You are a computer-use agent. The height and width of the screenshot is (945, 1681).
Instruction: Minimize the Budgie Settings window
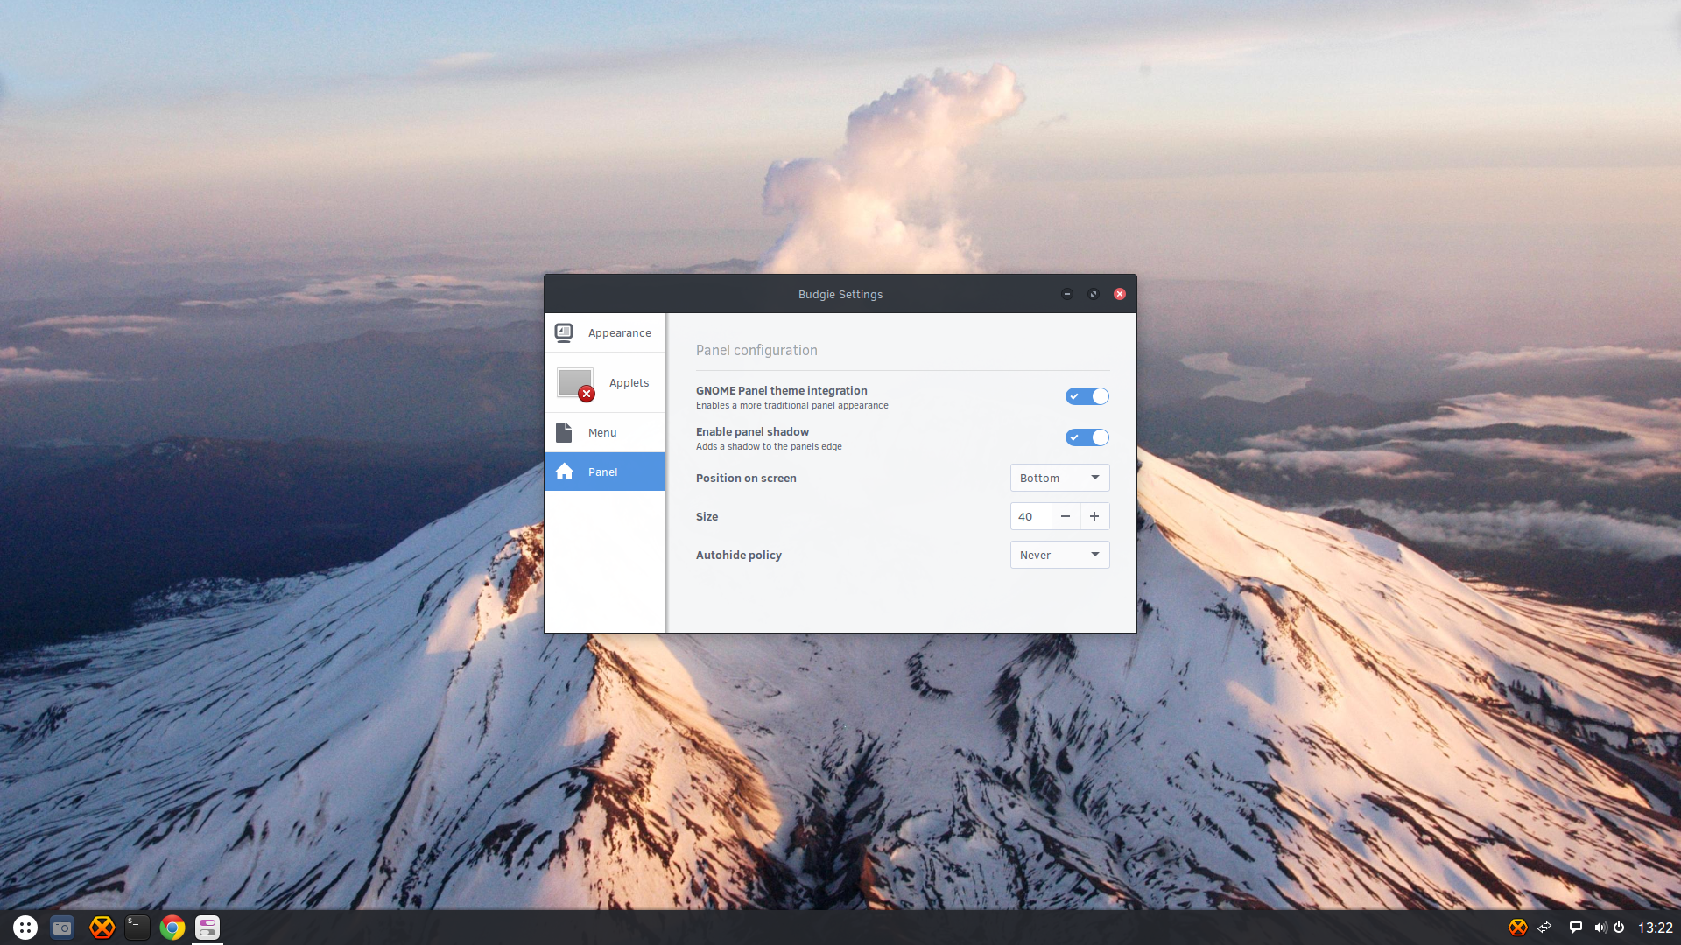tap(1066, 294)
